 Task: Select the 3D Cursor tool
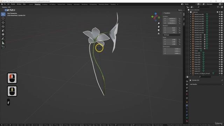pos(3,18)
